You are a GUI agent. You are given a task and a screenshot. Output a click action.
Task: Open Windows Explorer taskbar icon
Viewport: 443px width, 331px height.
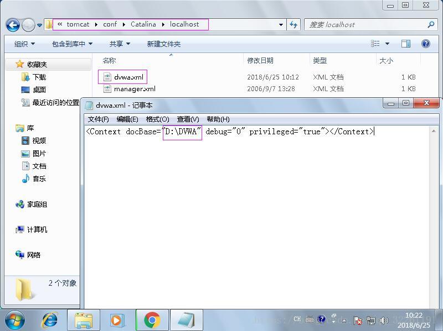coord(84,321)
